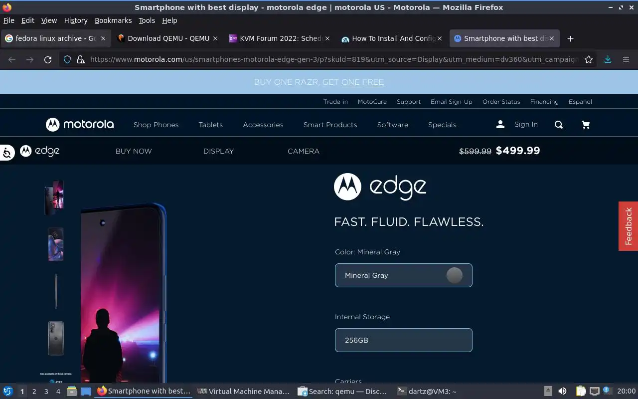Expand the Tablets navigation menu
The height and width of the screenshot is (399, 638).
(x=211, y=125)
